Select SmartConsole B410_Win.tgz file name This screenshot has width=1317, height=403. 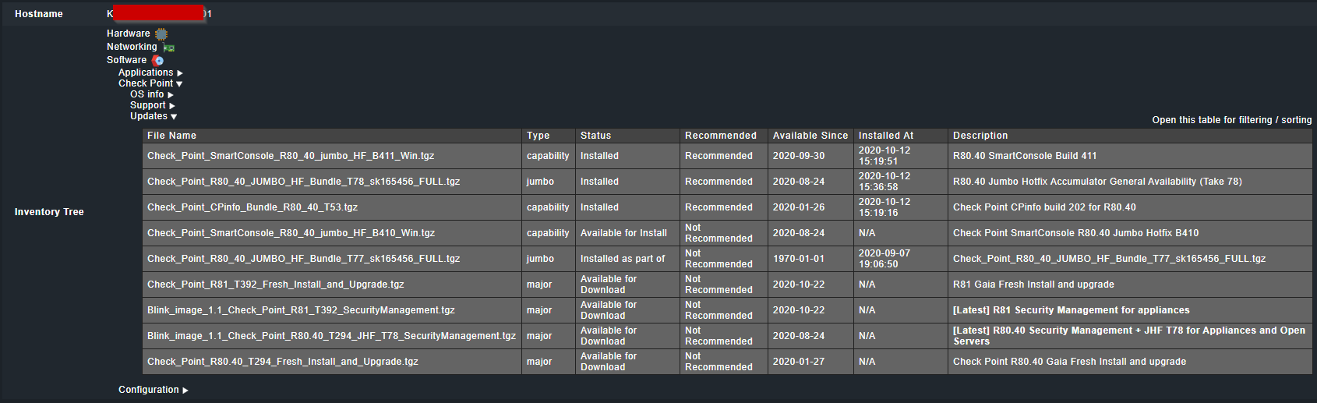click(291, 233)
